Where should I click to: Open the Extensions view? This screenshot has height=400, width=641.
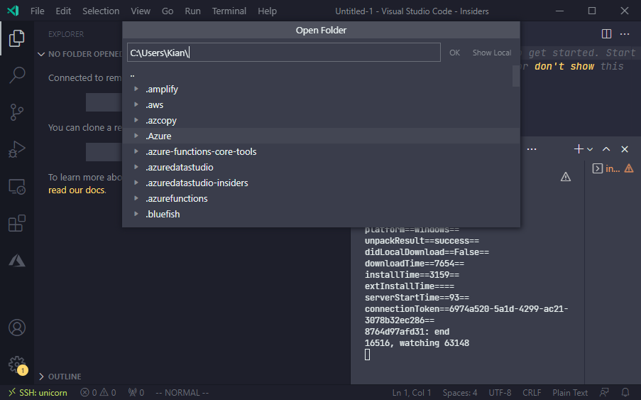[17, 223]
